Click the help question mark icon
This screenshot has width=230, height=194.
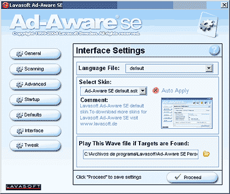(214, 50)
